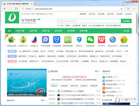
Task: Open the 最新更新 top link
Action: 83,14
